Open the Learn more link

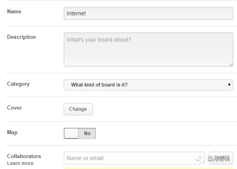[20, 163]
